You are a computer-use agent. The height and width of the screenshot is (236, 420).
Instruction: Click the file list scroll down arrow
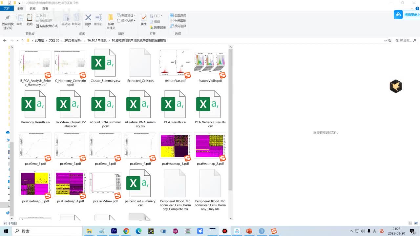click(x=230, y=218)
